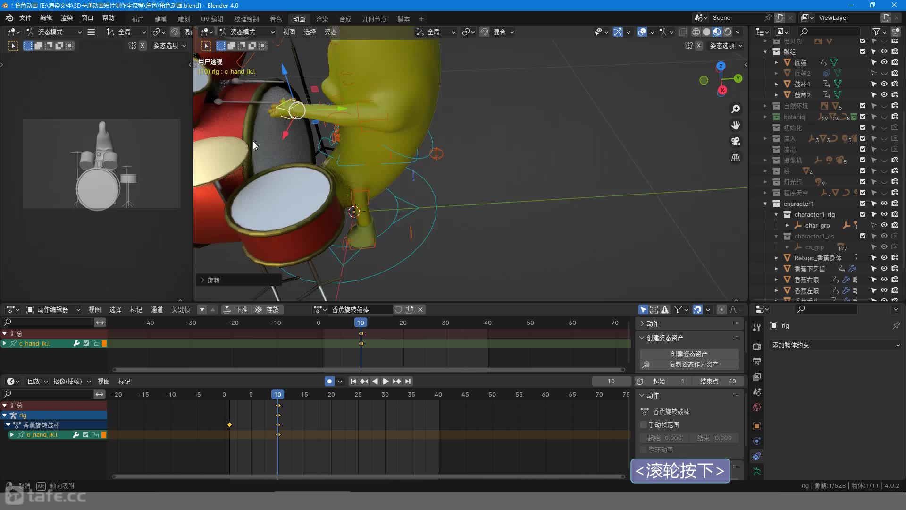Select solid viewport shading mode

pos(706,32)
